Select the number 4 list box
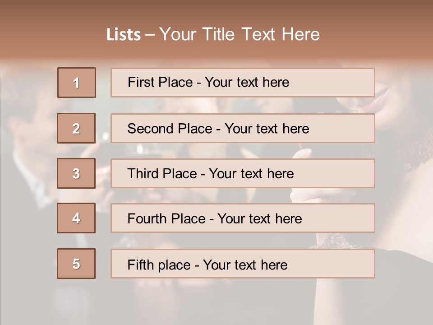433x325 pixels. click(x=76, y=218)
